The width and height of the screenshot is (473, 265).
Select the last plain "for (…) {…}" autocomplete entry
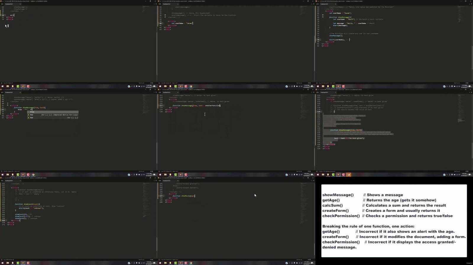(53, 118)
